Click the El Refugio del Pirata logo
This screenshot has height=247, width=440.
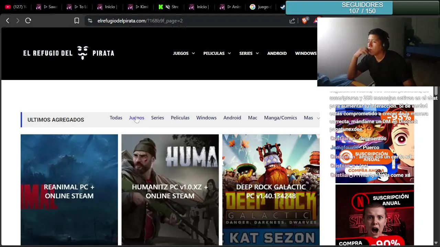click(x=69, y=53)
